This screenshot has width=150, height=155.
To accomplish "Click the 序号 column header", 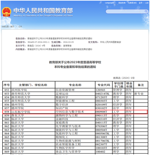I will [7, 85].
